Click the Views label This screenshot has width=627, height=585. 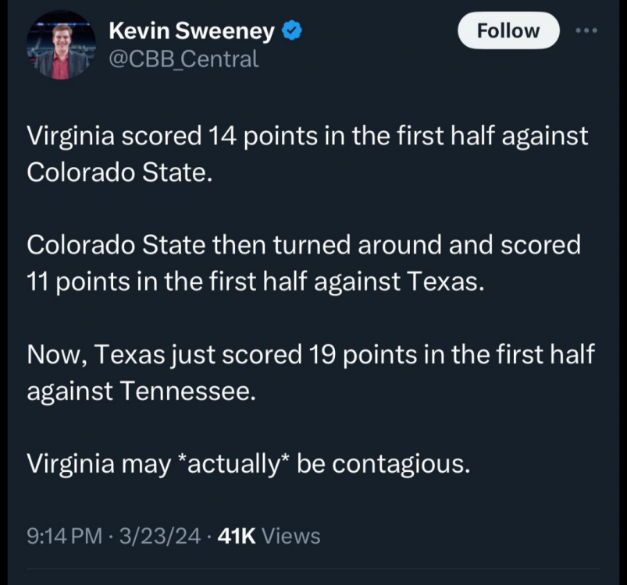pyautogui.click(x=290, y=536)
